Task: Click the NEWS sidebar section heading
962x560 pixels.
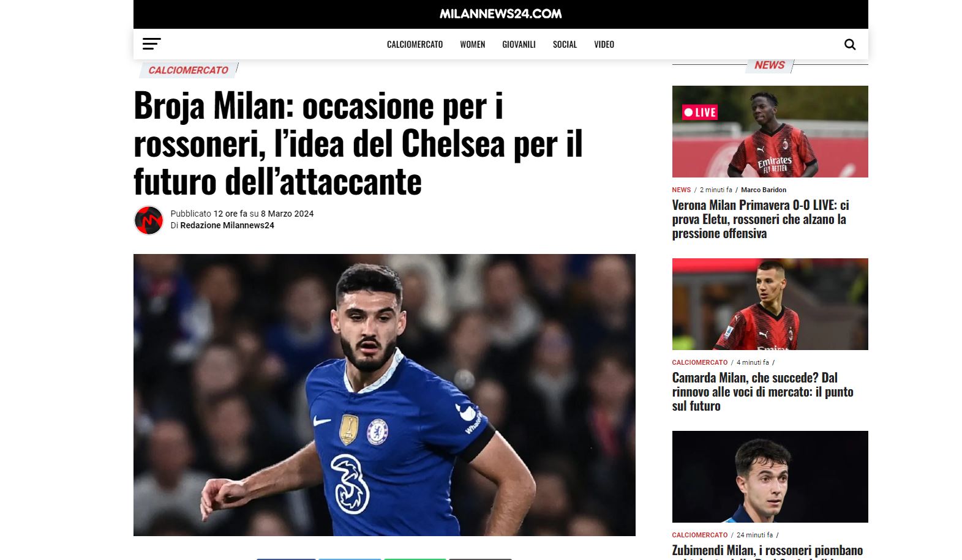Action: (x=769, y=65)
